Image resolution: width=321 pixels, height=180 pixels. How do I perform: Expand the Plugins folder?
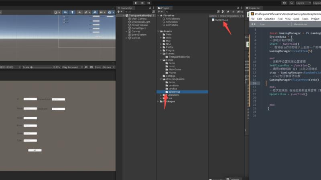click(x=161, y=50)
